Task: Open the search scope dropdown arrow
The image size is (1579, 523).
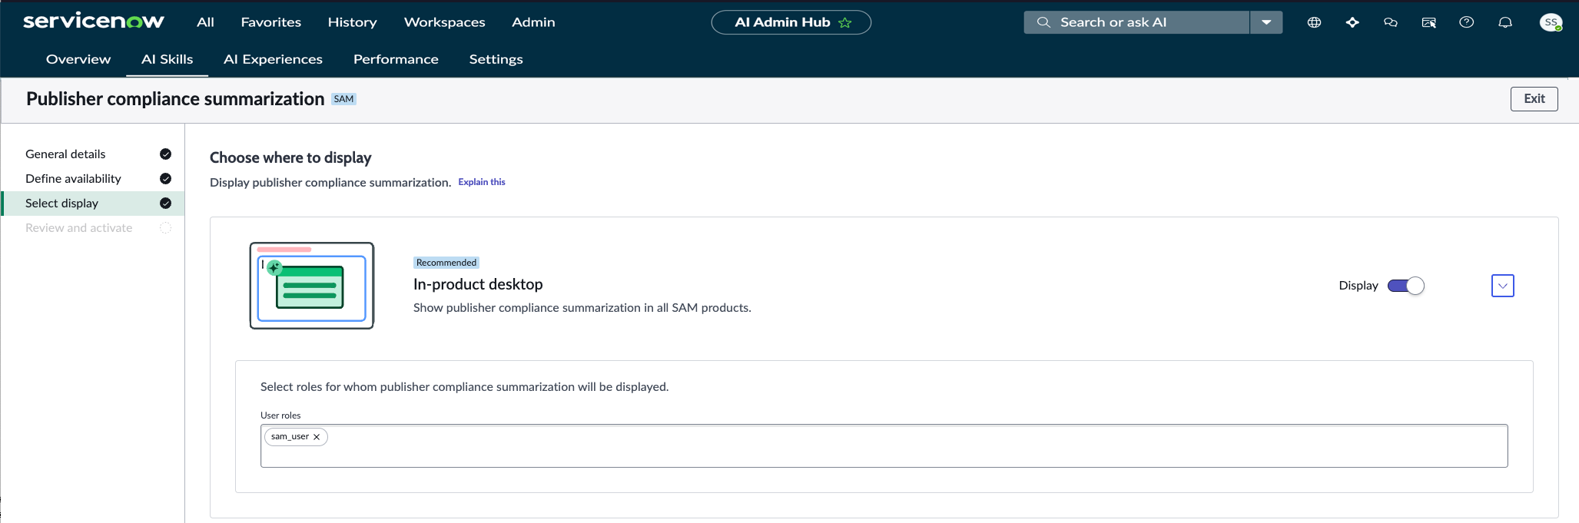Action: 1266,22
